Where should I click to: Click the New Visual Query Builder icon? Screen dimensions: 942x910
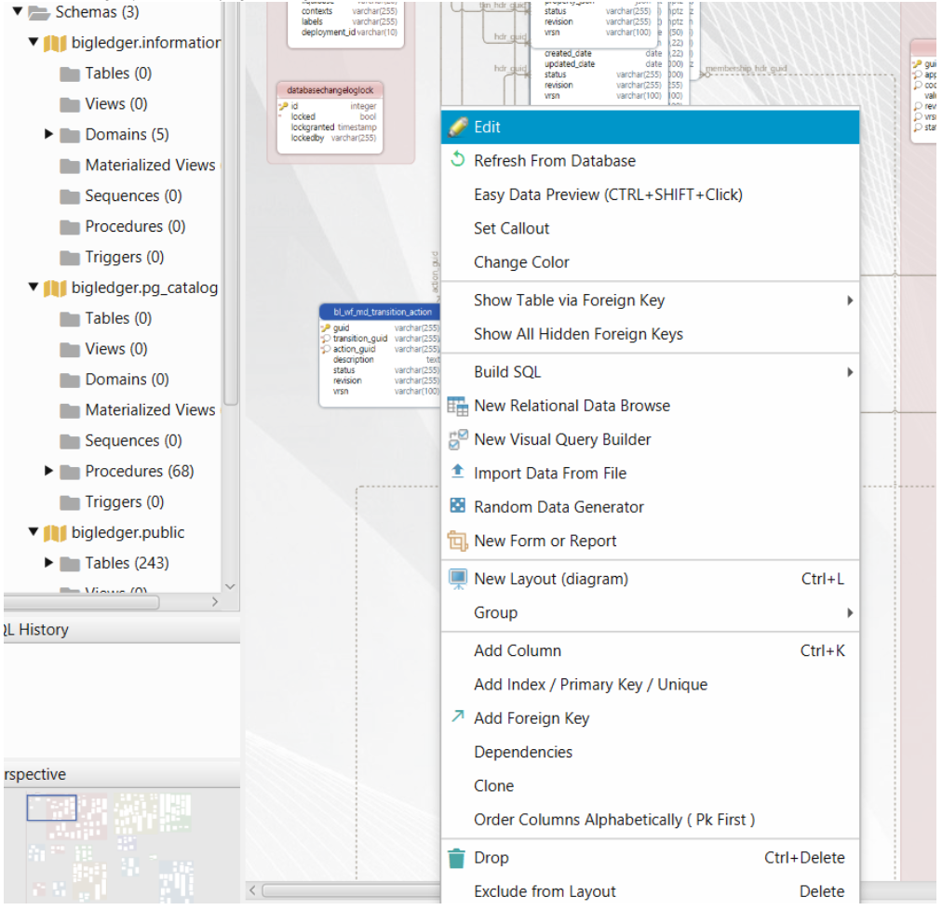coord(457,440)
